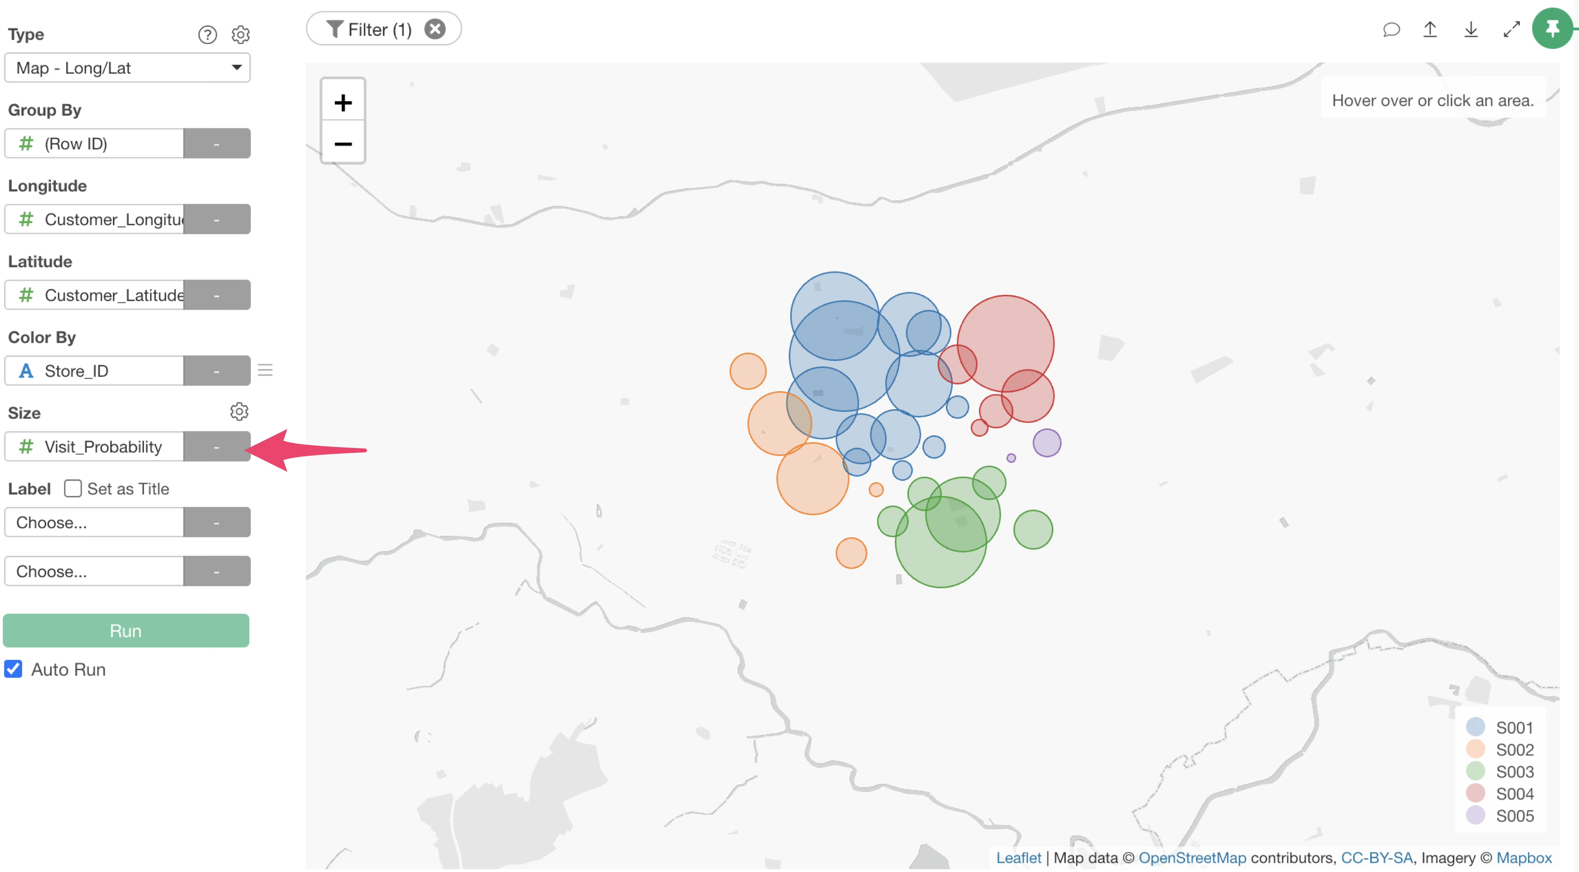Expand chart to fullscreen
Image resolution: width=1579 pixels, height=872 pixels.
pyautogui.click(x=1511, y=30)
